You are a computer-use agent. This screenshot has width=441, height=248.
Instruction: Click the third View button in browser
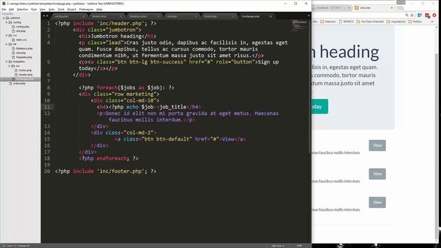pos(377,202)
